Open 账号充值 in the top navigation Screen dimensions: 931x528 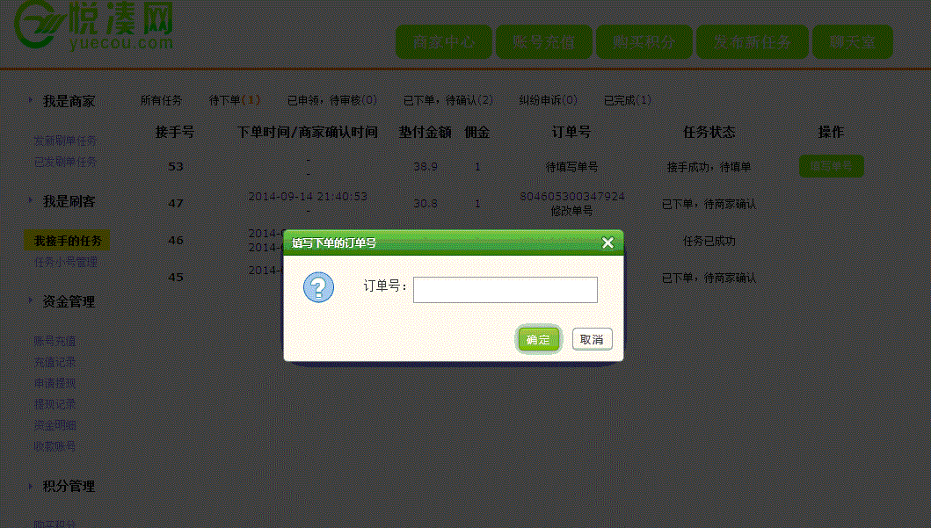point(543,42)
